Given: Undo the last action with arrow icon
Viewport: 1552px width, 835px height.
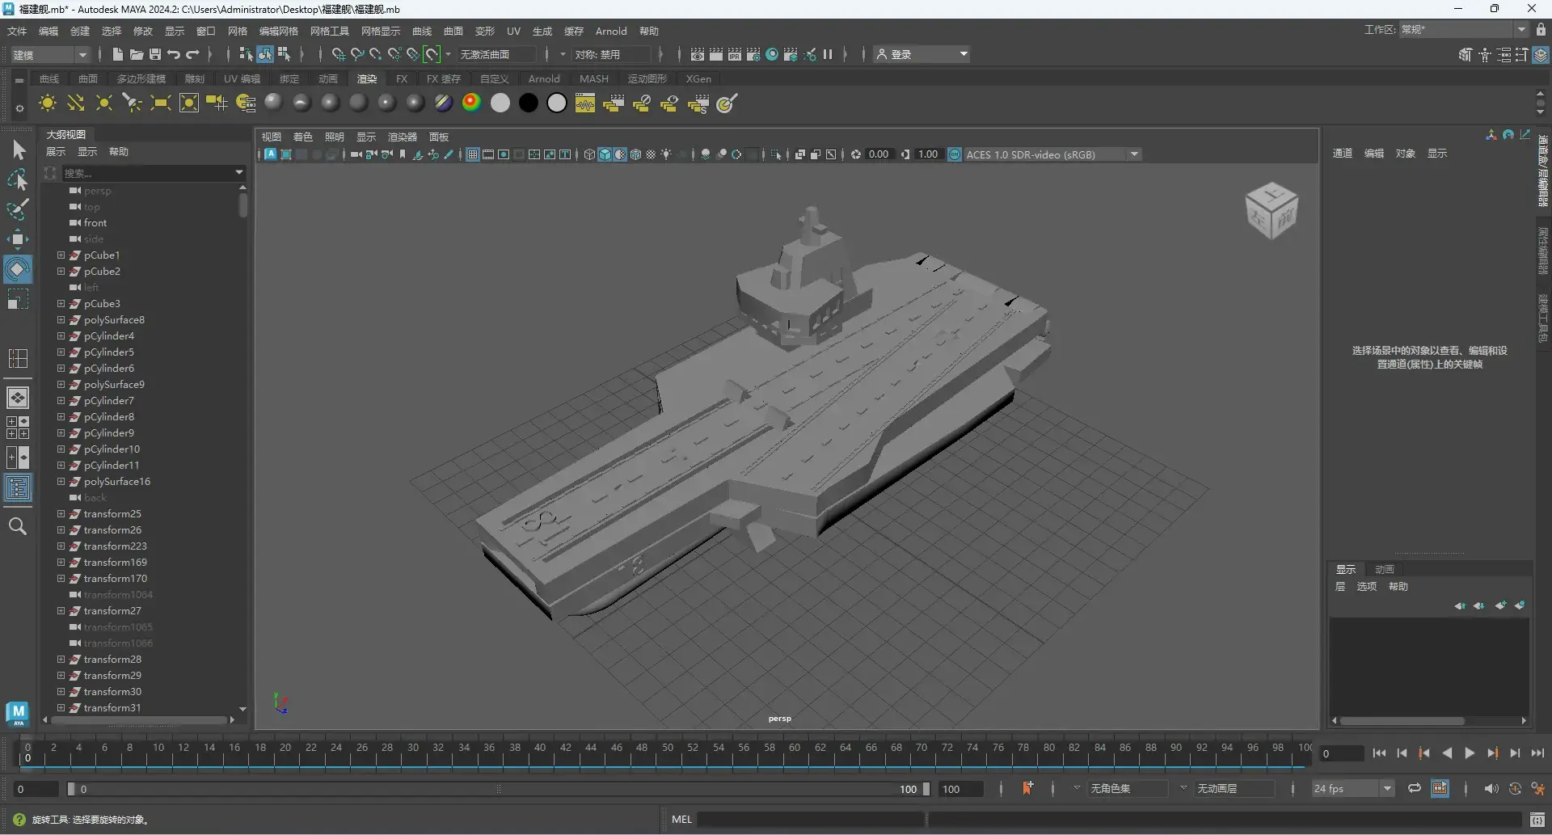Looking at the screenshot, I should point(174,54).
